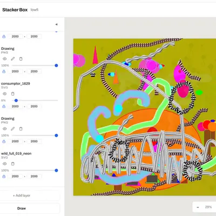
Task: Click the Draw button
Action: click(x=22, y=208)
